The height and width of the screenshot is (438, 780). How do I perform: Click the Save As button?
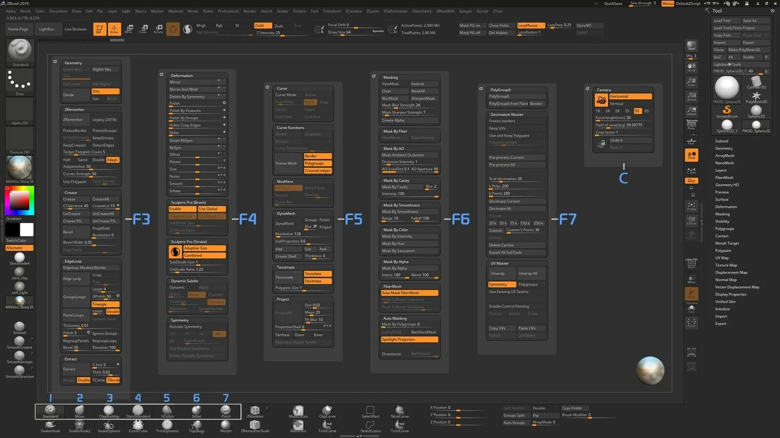[x=755, y=20]
